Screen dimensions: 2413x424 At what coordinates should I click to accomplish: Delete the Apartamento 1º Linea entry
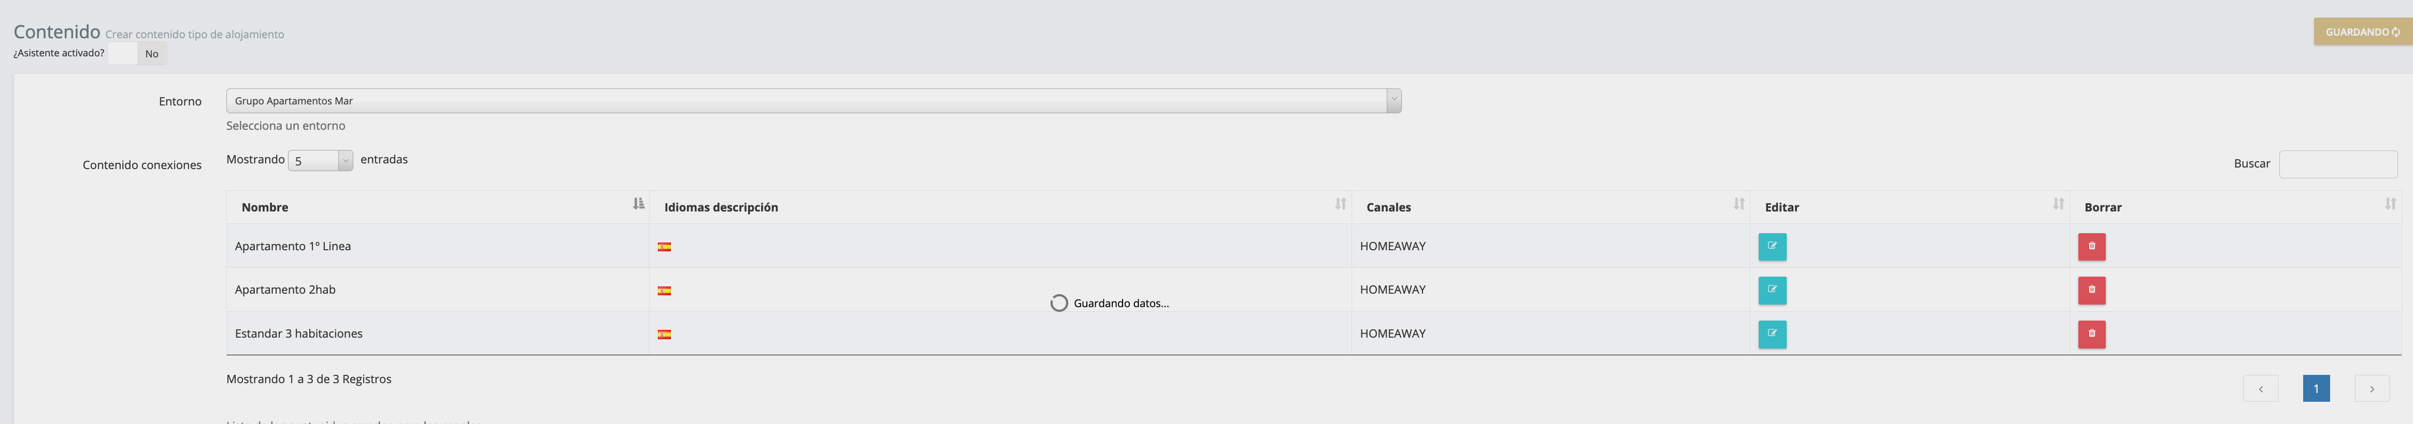[2091, 246]
